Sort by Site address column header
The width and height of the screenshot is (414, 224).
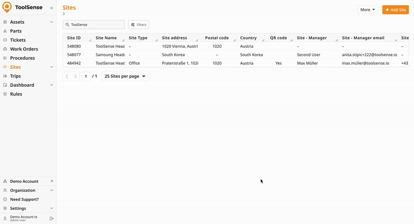(x=174, y=38)
